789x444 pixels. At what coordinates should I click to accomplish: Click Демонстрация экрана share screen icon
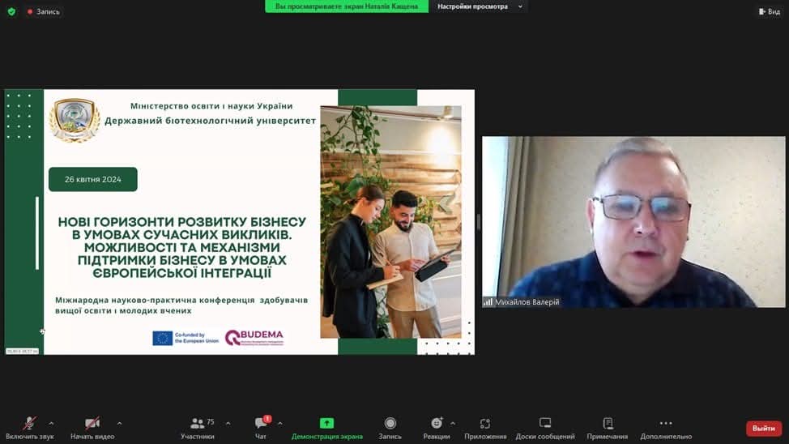pos(326,424)
